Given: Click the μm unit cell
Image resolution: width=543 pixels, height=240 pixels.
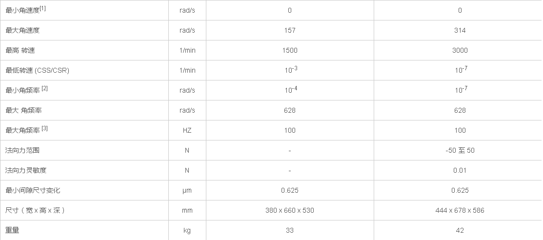Looking at the screenshot, I should [187, 190].
